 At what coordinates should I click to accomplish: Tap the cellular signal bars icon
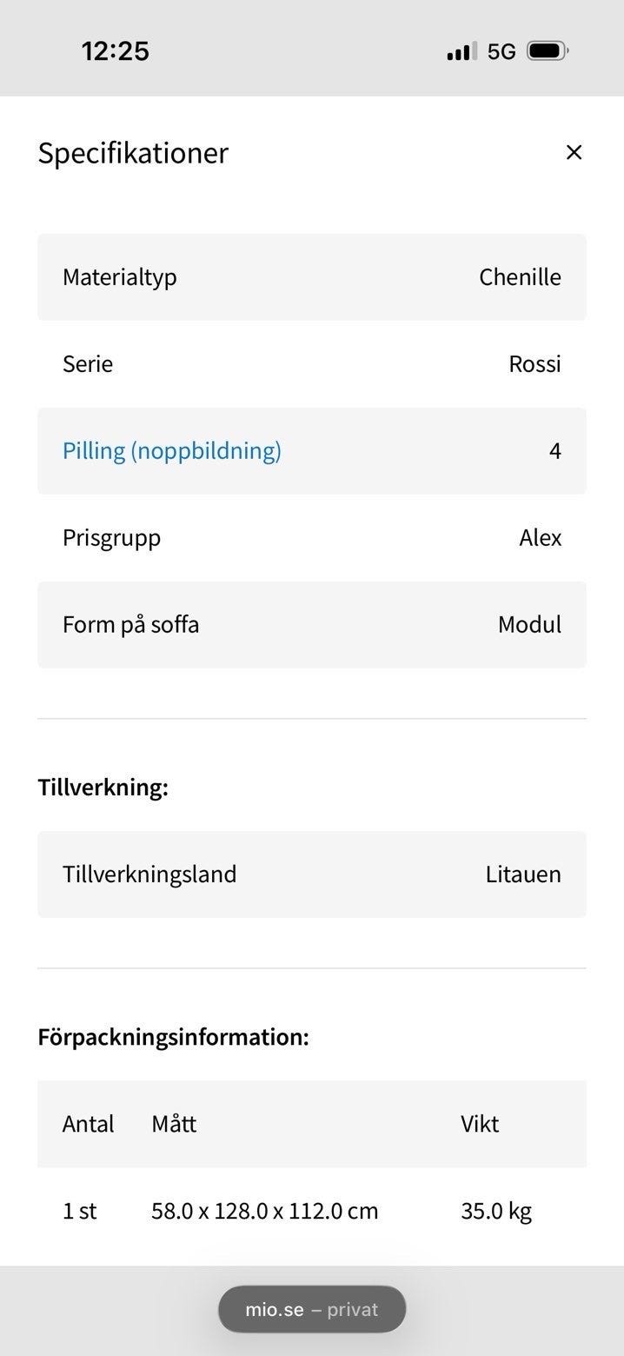pos(461,52)
